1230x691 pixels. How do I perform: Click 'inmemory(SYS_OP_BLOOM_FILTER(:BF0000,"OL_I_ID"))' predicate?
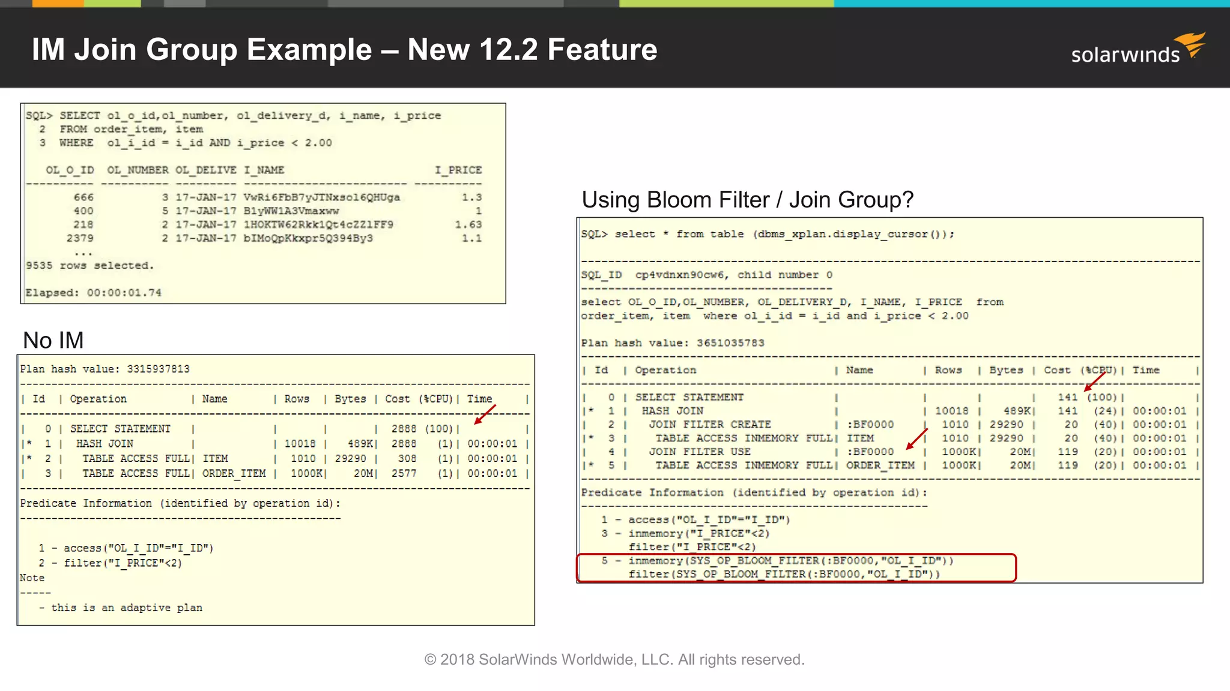click(x=791, y=561)
